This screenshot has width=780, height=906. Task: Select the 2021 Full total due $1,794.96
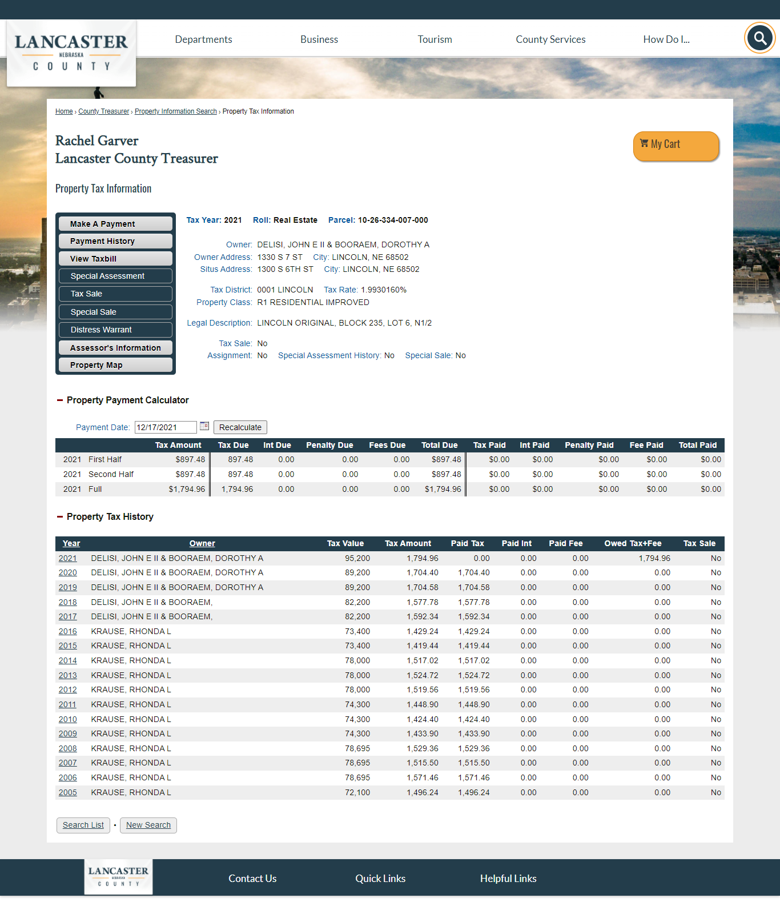443,489
